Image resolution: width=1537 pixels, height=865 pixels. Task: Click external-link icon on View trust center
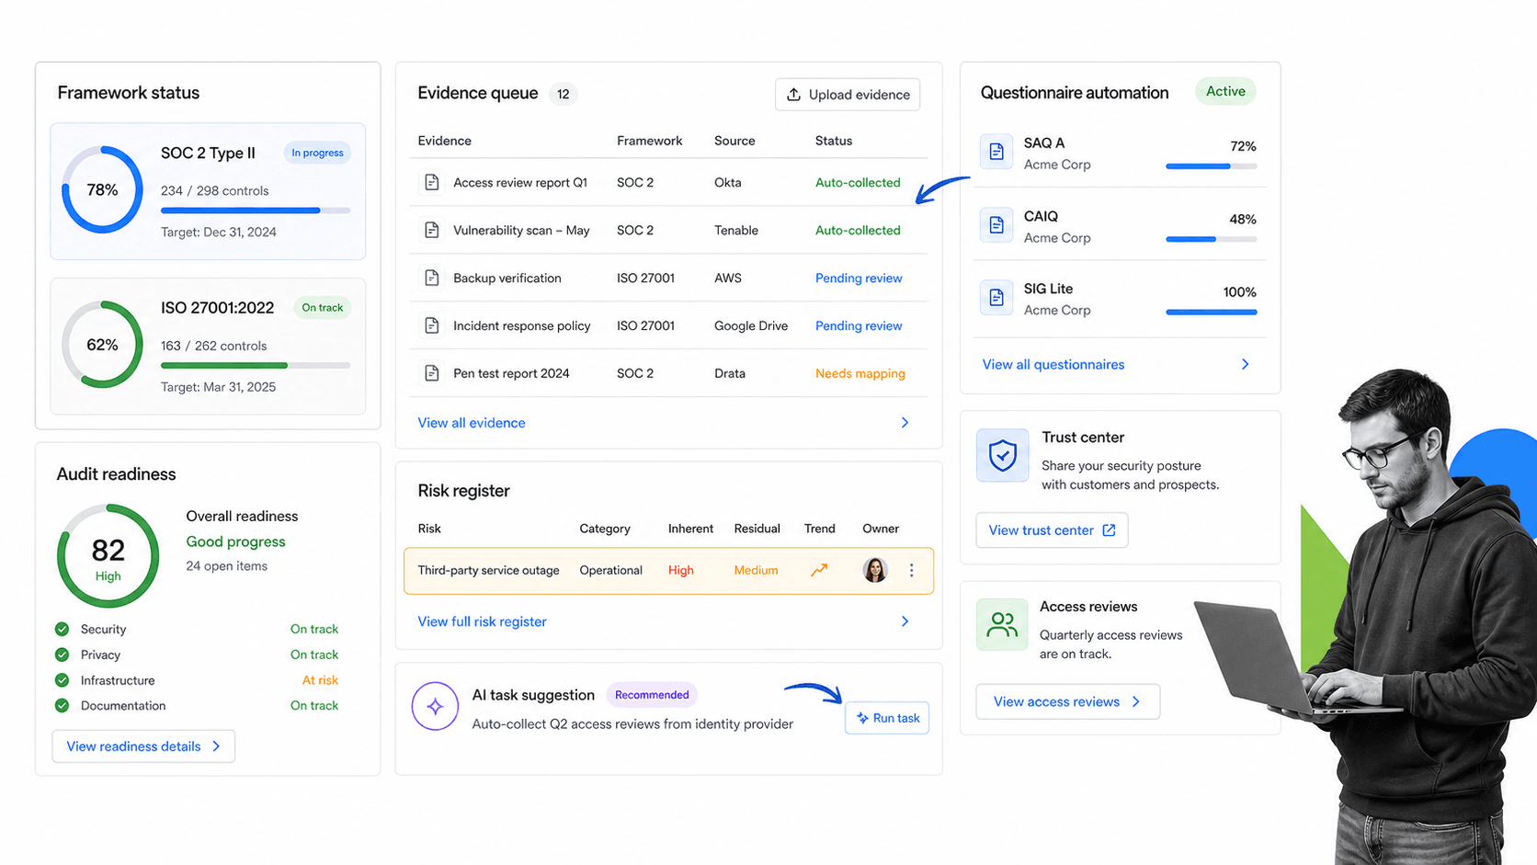click(x=1109, y=530)
